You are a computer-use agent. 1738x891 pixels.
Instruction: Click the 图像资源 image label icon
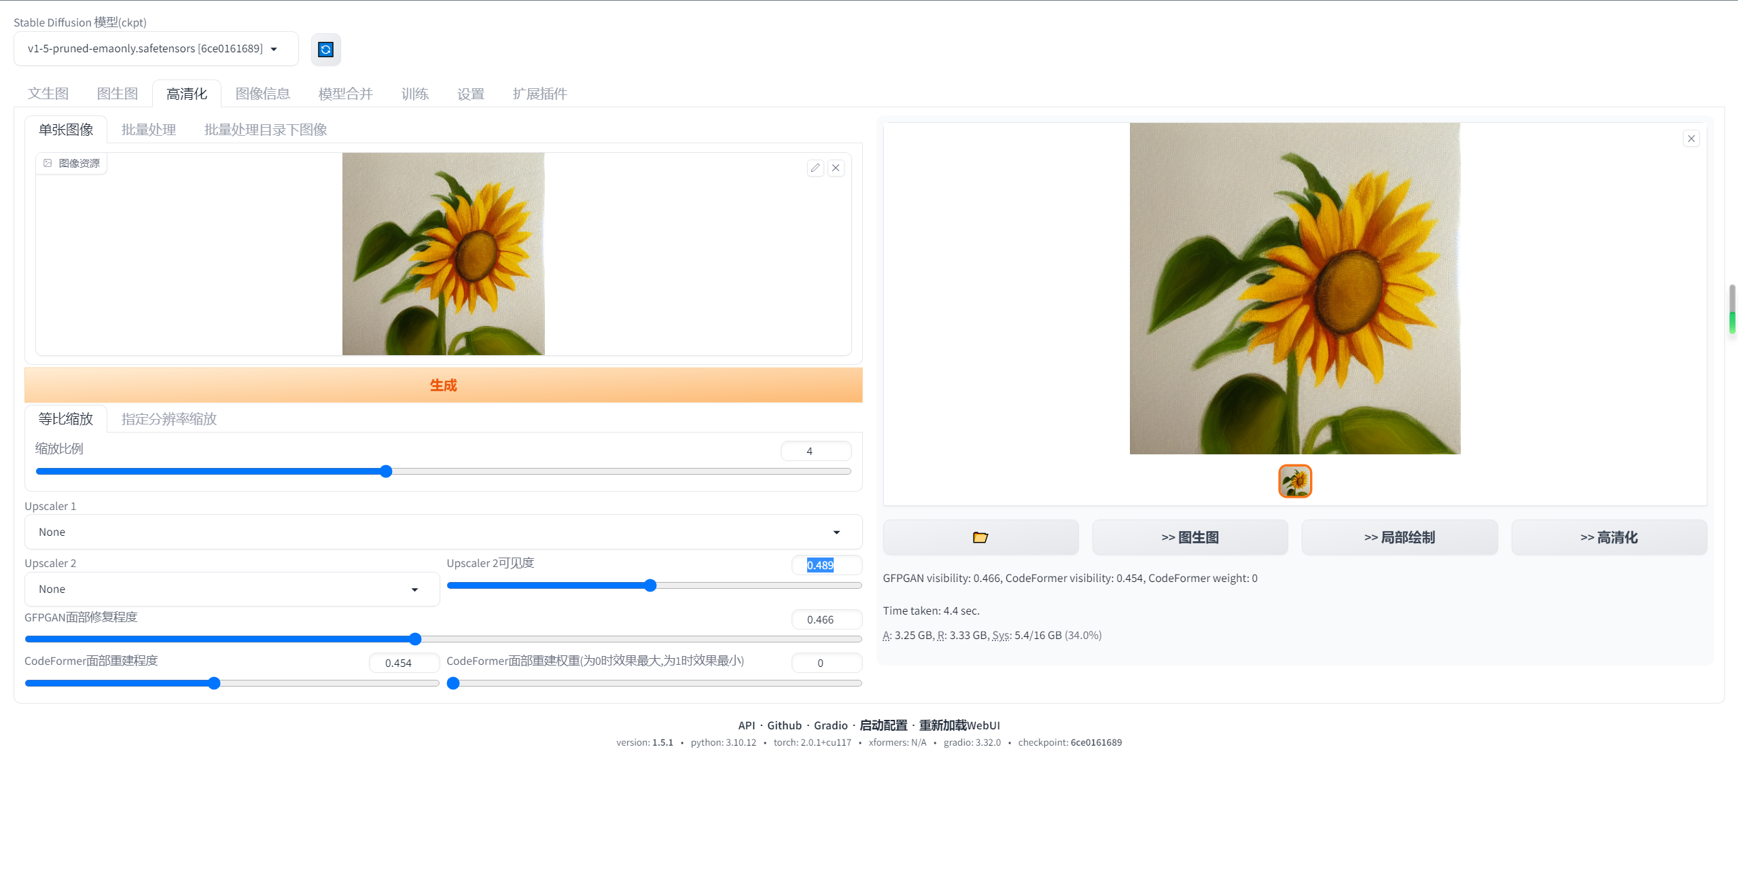(48, 163)
